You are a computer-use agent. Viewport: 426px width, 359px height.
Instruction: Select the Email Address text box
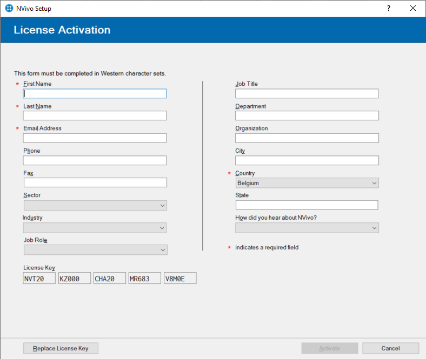click(95, 138)
